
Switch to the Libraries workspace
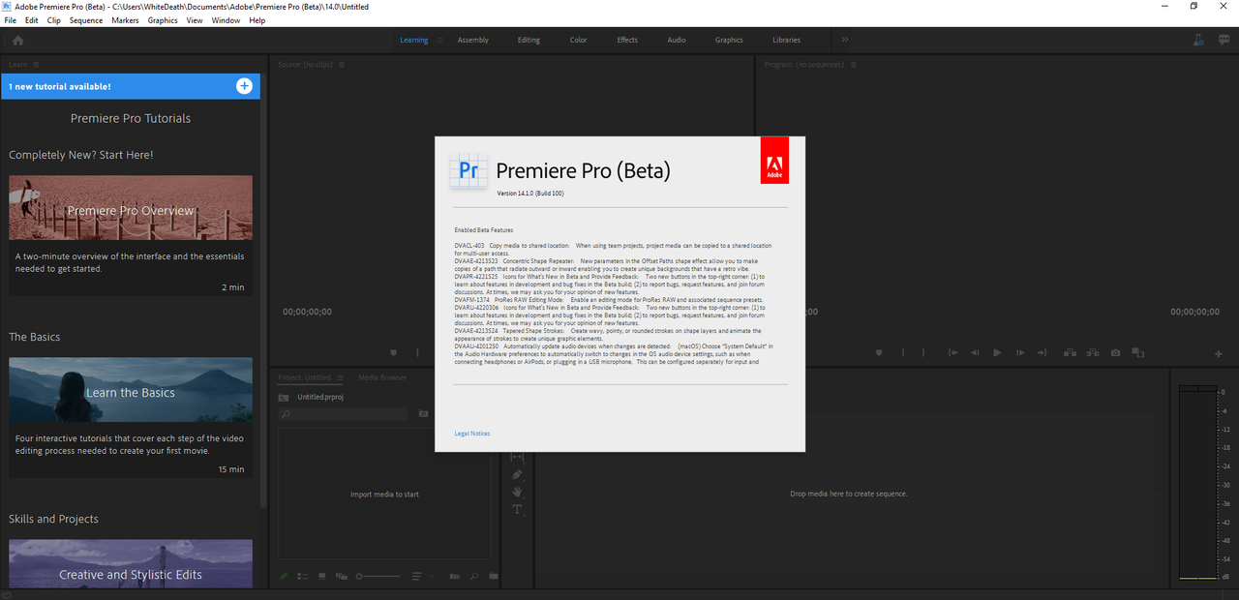click(786, 40)
